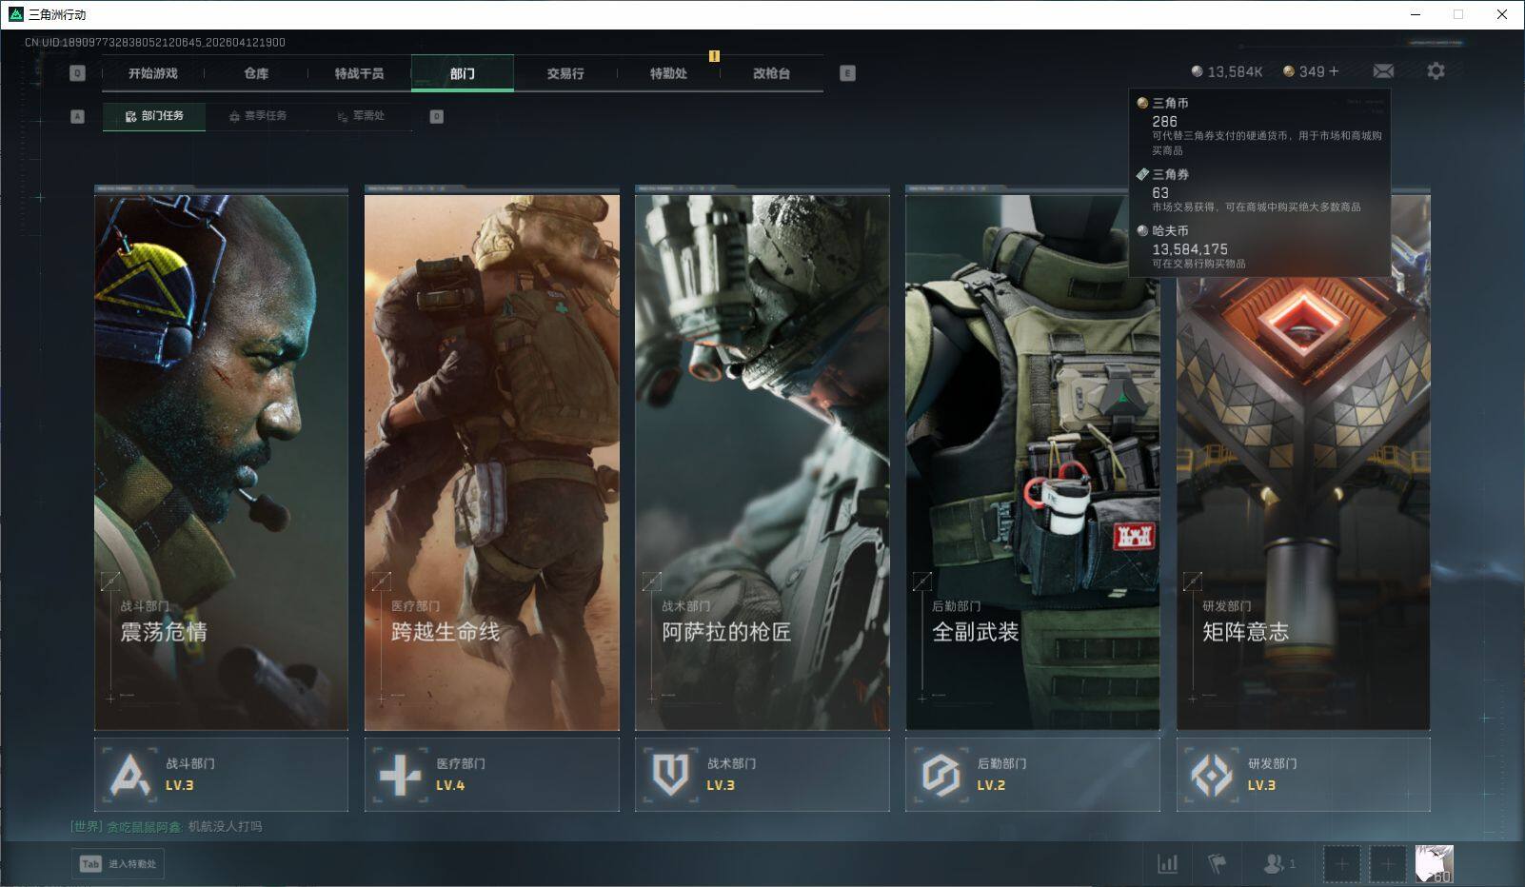Select the 特勤处 tab

668,73
